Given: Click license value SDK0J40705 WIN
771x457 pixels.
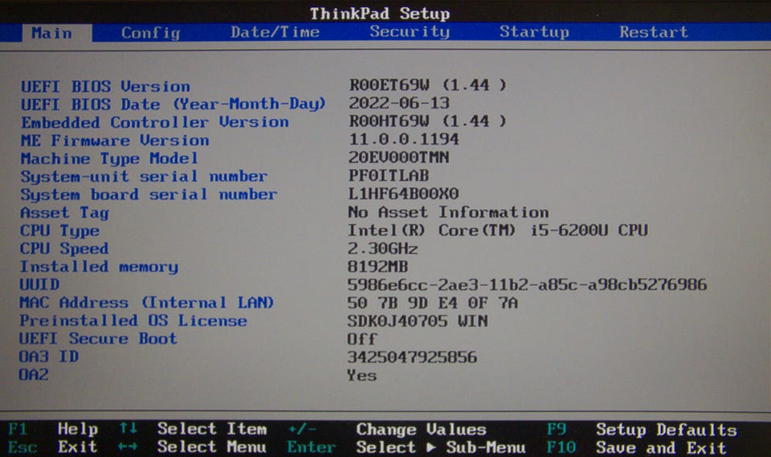Looking at the screenshot, I should 418,321.
